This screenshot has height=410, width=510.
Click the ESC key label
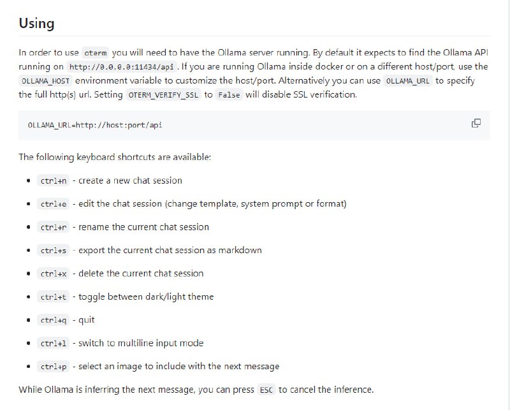point(266,390)
